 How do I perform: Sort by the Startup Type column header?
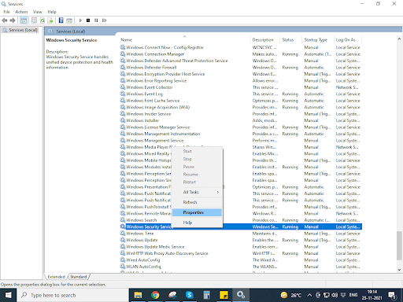(318, 40)
